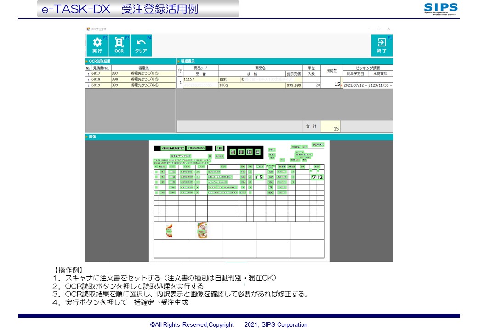The image size is (478, 330).
Task: Maximize the OCR受注登録 window
Action: click(x=379, y=29)
